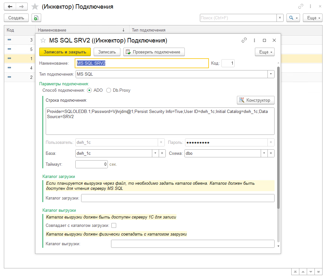Viewport: 328px width, 279px height.
Task: Click the Записать button
Action: coord(107,52)
